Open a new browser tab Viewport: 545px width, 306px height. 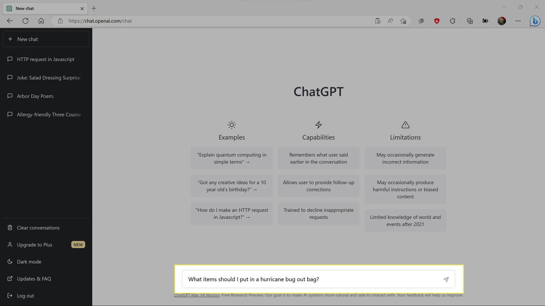click(94, 8)
